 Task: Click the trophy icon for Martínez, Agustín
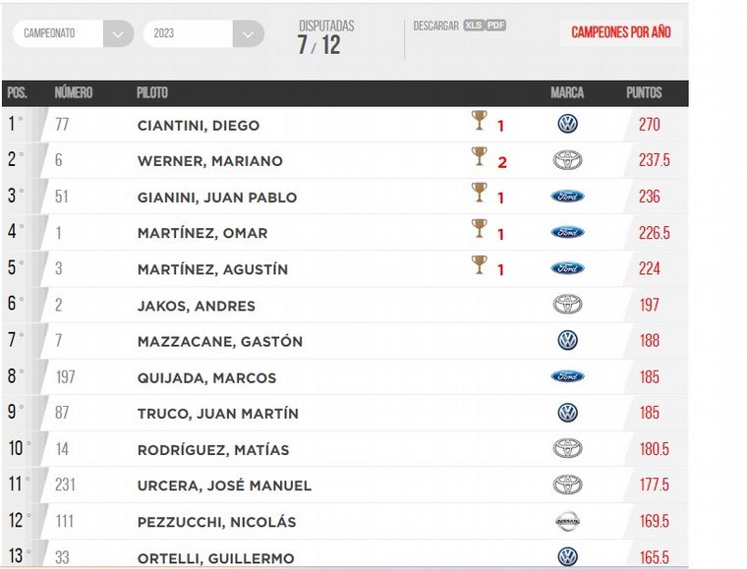pyautogui.click(x=479, y=265)
